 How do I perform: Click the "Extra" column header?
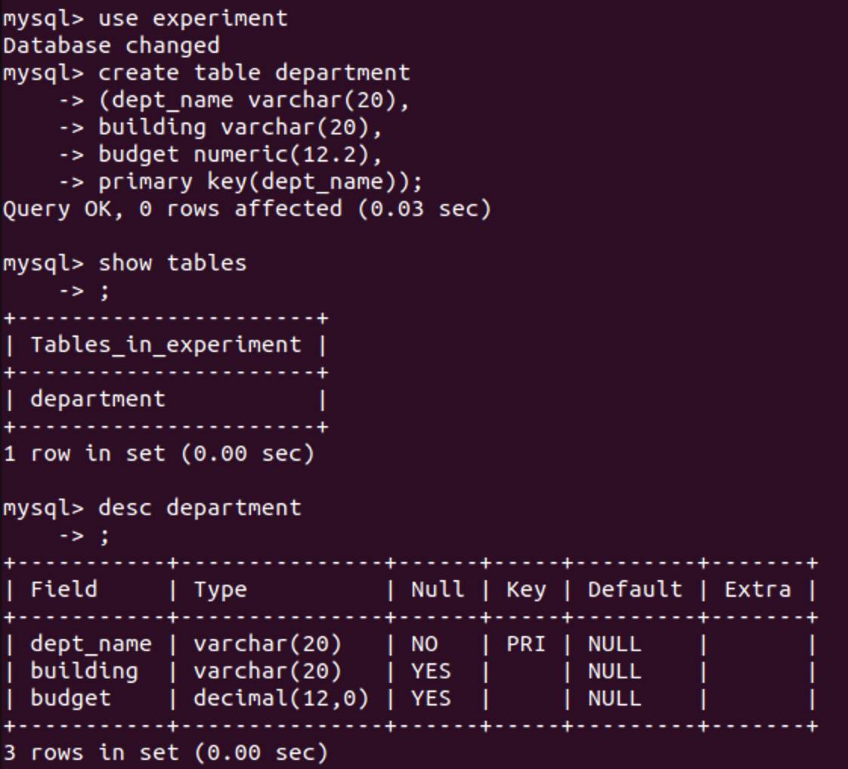point(757,589)
